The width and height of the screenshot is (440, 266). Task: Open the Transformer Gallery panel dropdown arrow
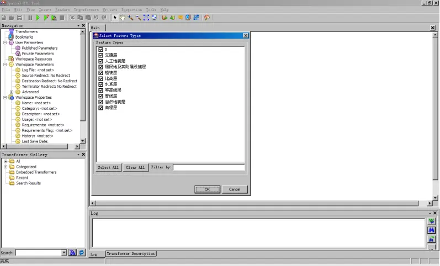click(x=78, y=155)
